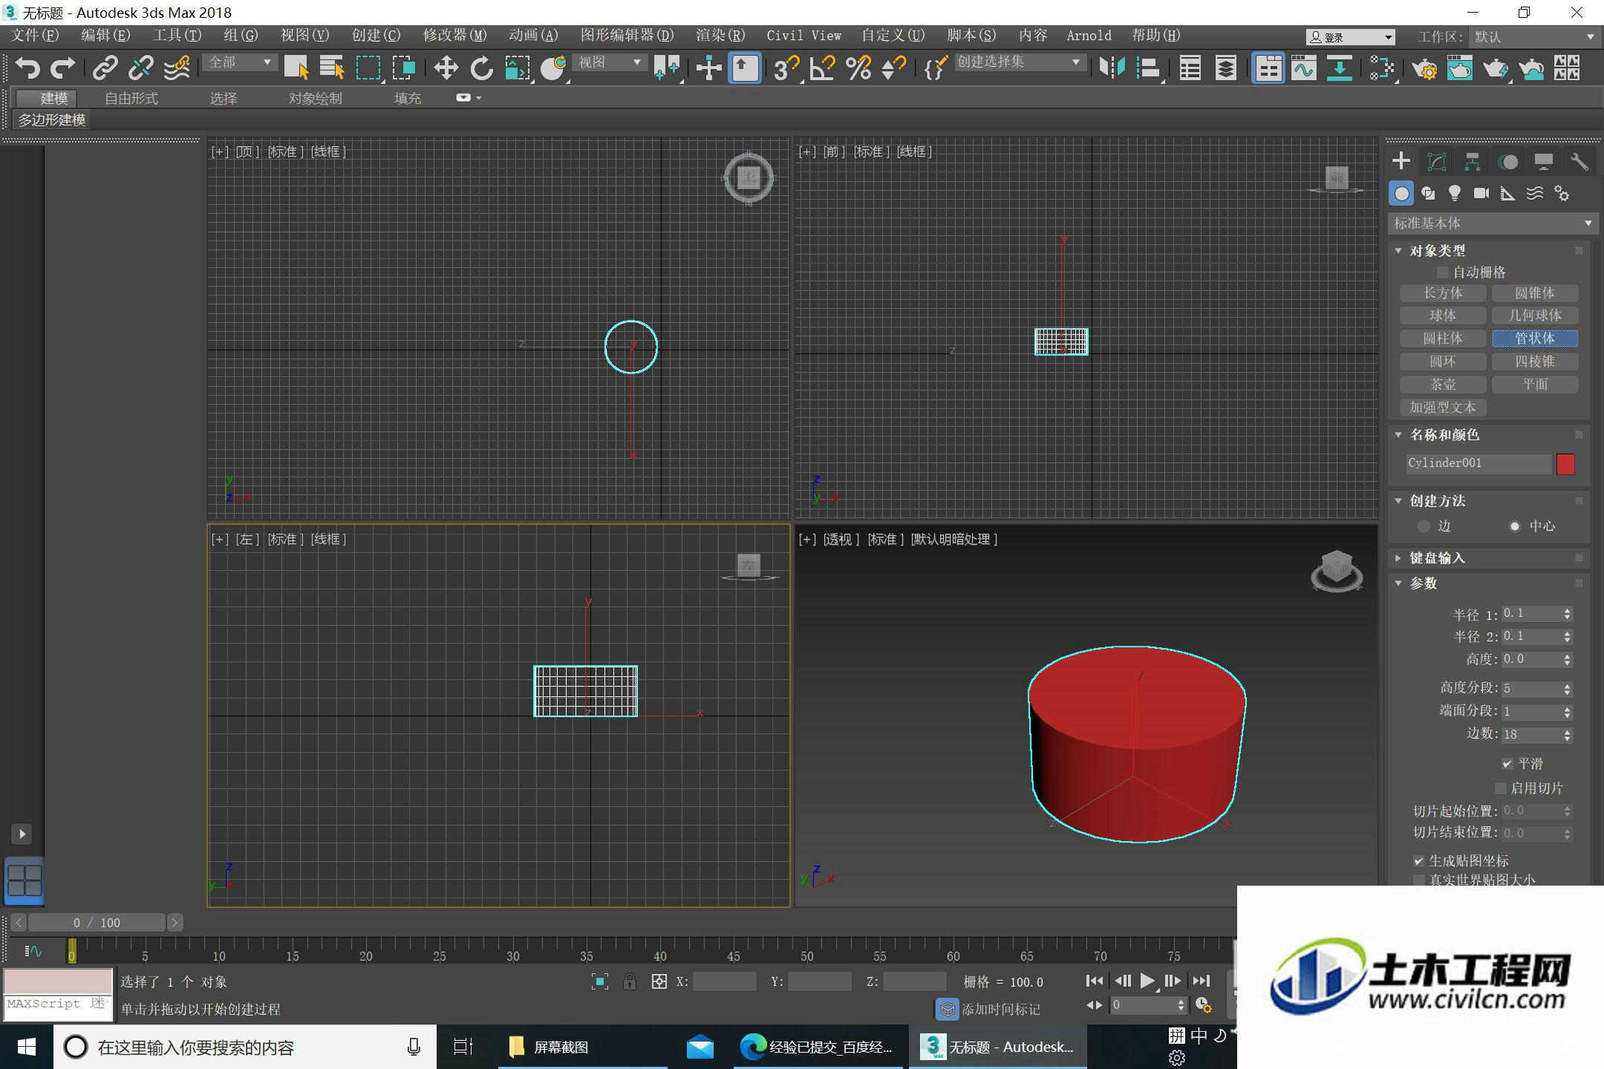Select the 中心 creation method radio

[1515, 526]
